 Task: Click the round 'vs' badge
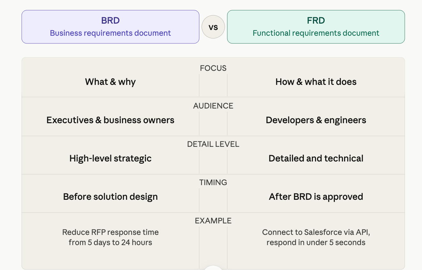point(213,27)
